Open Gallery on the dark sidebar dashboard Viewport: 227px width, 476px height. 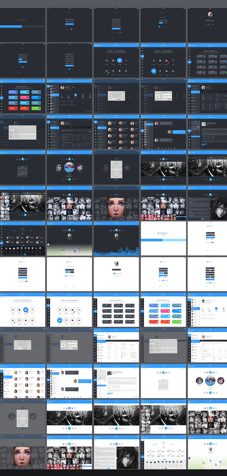tap(173, 71)
